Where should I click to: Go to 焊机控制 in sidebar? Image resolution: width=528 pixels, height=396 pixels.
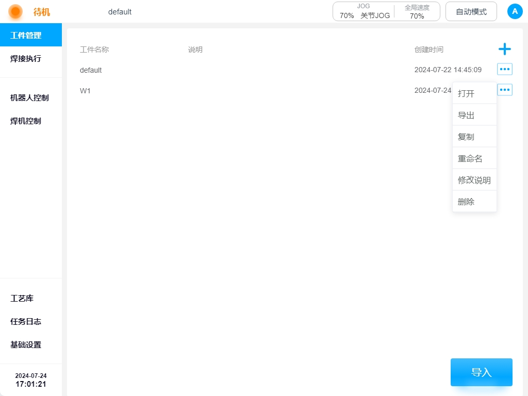point(26,121)
